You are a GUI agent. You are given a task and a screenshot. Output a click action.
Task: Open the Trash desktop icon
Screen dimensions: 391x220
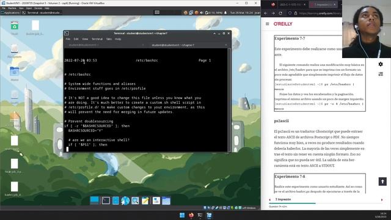tap(15, 26)
